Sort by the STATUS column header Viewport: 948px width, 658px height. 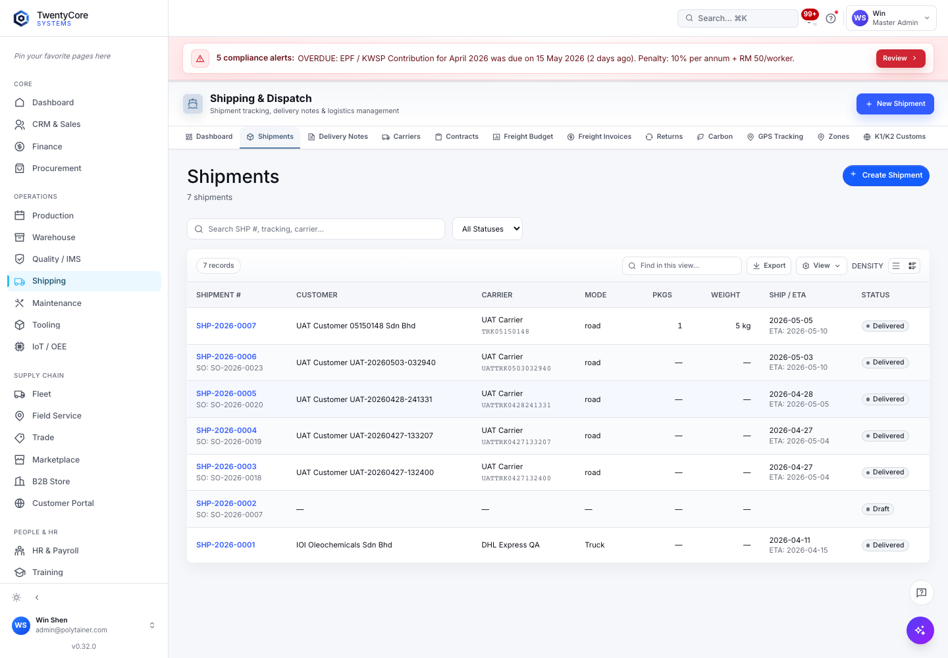876,295
